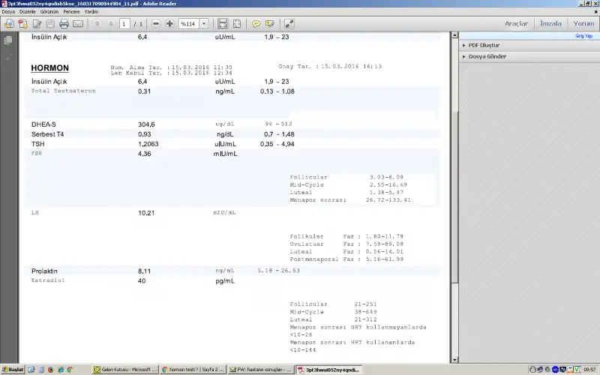Click the Prolaktin row label

44,271
